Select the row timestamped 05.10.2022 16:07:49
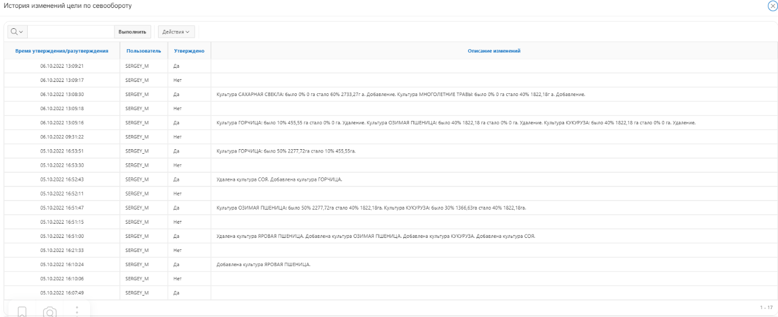Viewport: 778px width, 317px height. [x=62, y=293]
